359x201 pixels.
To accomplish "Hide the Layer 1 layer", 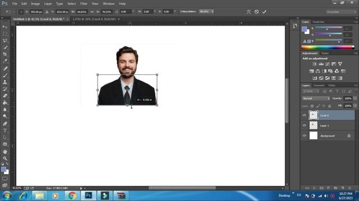I will point(304,126).
